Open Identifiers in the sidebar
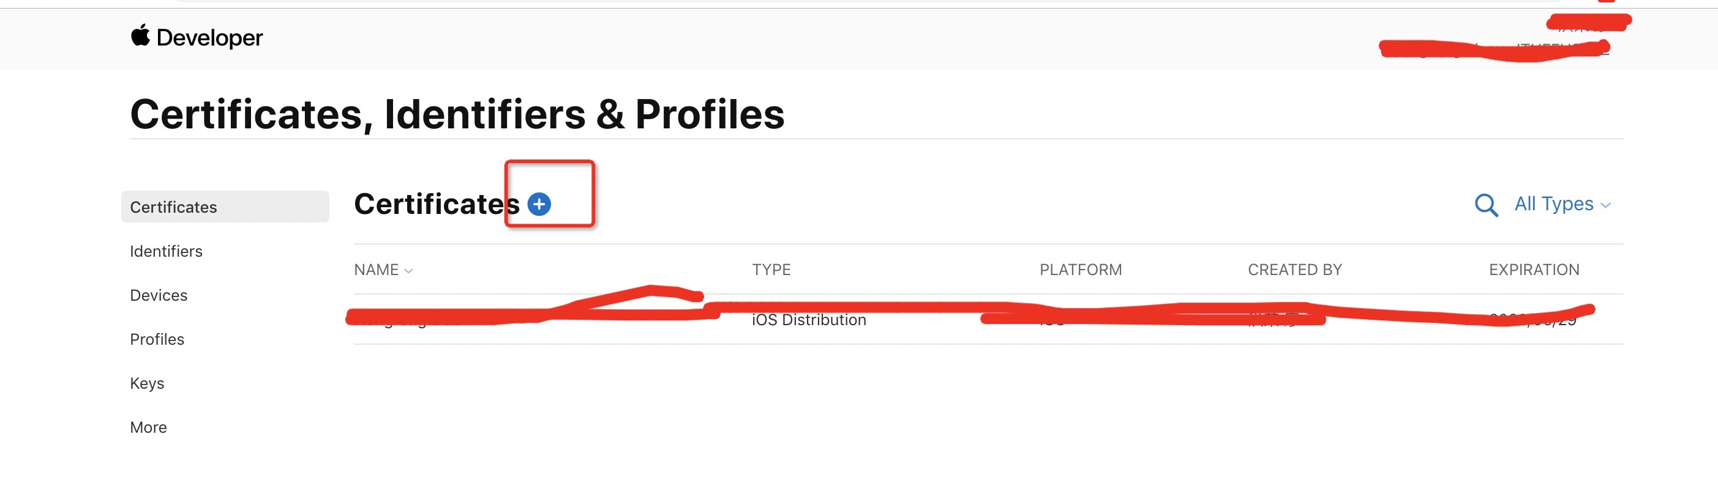The image size is (1718, 478). click(166, 251)
